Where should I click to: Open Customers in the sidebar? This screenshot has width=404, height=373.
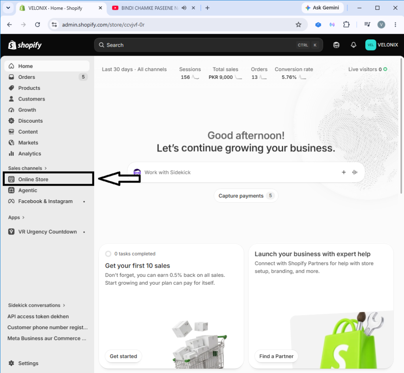click(x=47, y=99)
